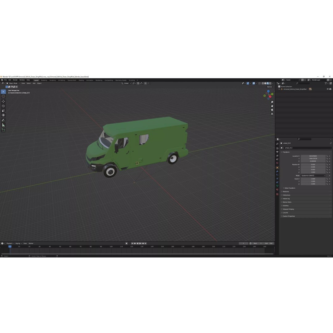Screen dimensions: 333x333
Task: Click Location X value field
Action: 313,156
